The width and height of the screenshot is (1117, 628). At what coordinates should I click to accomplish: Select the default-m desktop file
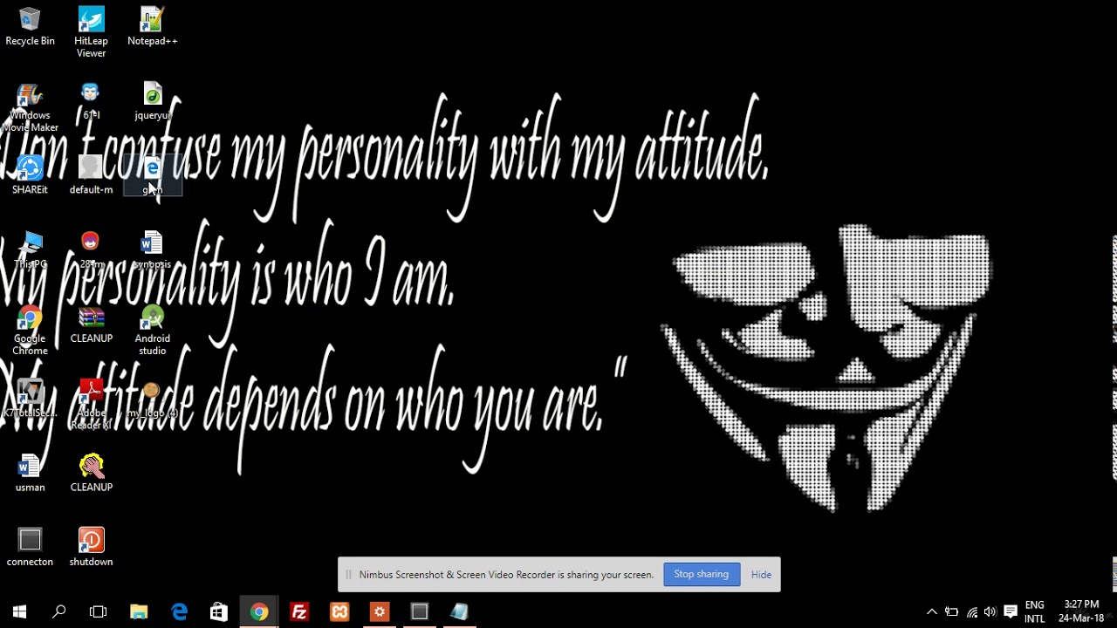coord(91,175)
